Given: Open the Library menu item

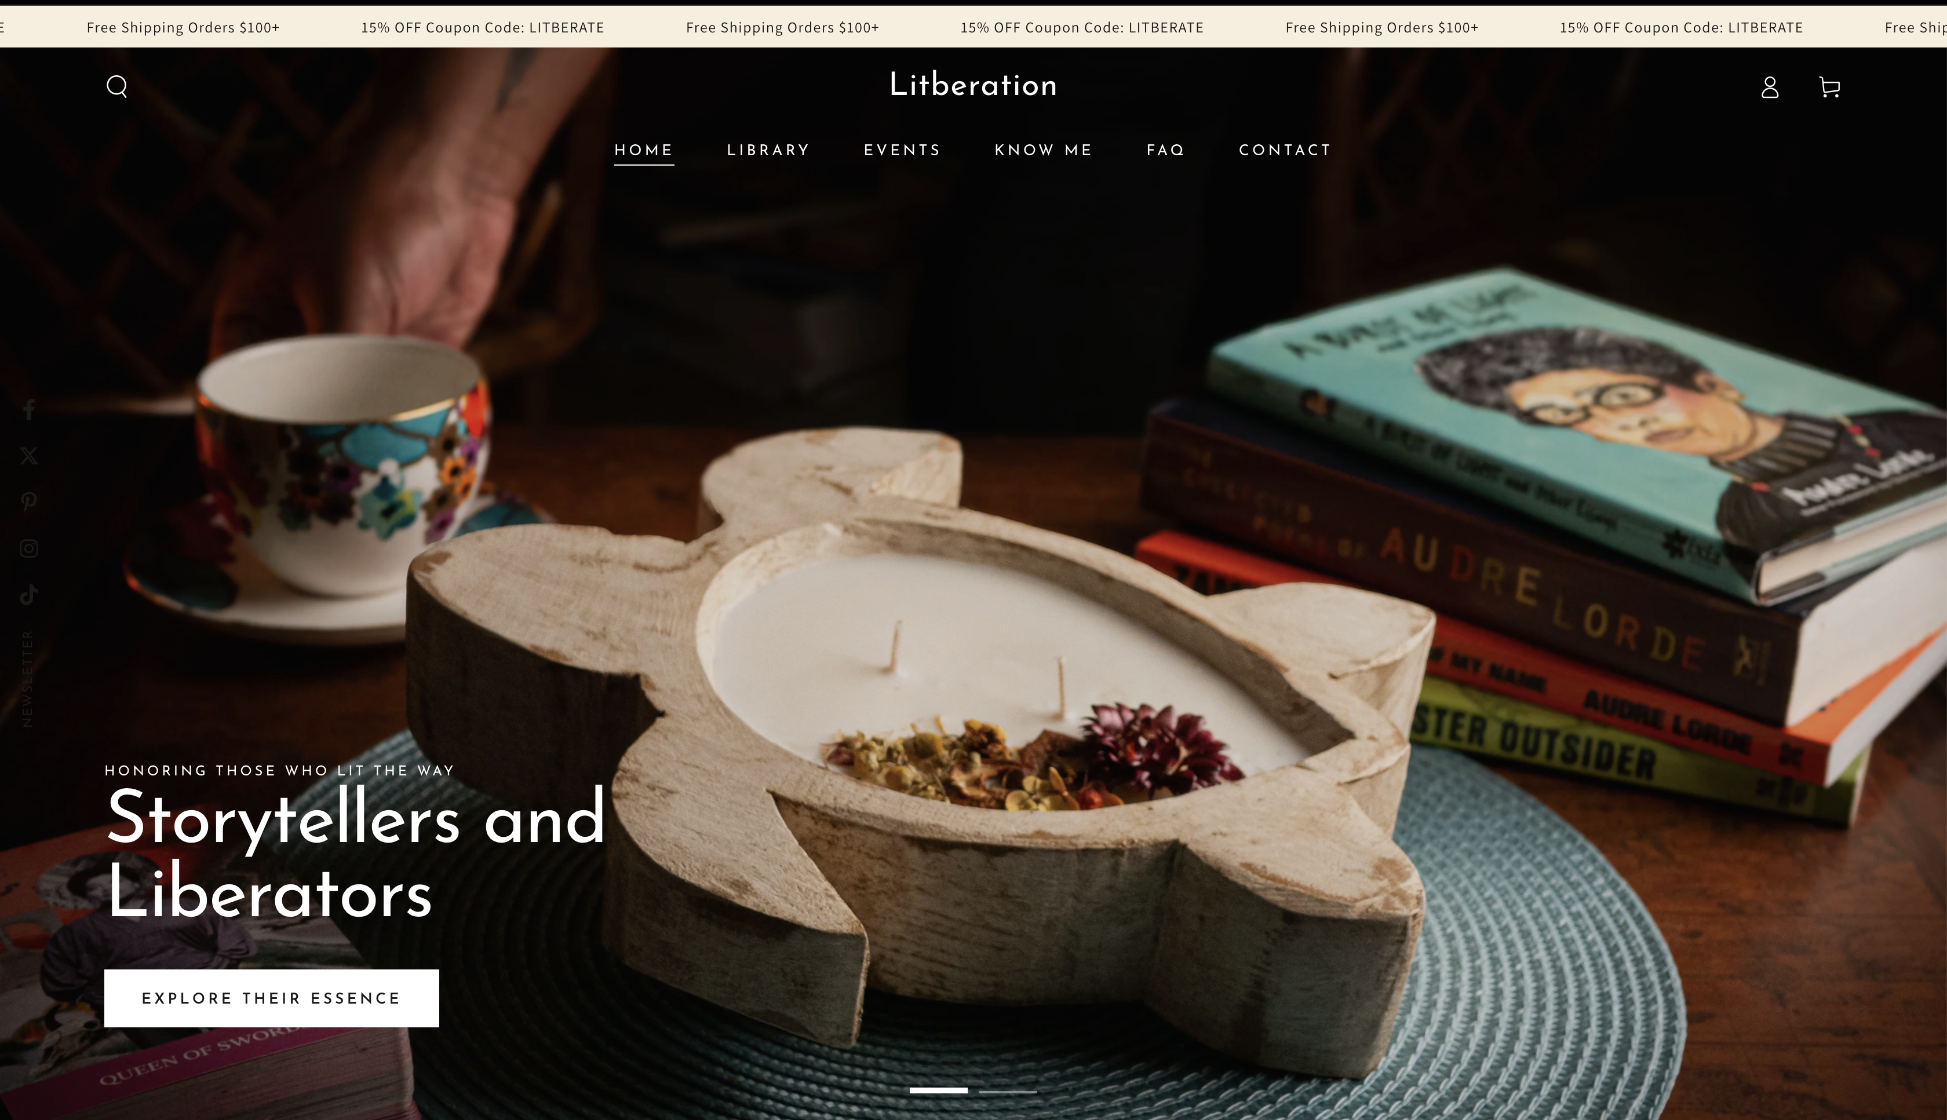Looking at the screenshot, I should pos(768,150).
